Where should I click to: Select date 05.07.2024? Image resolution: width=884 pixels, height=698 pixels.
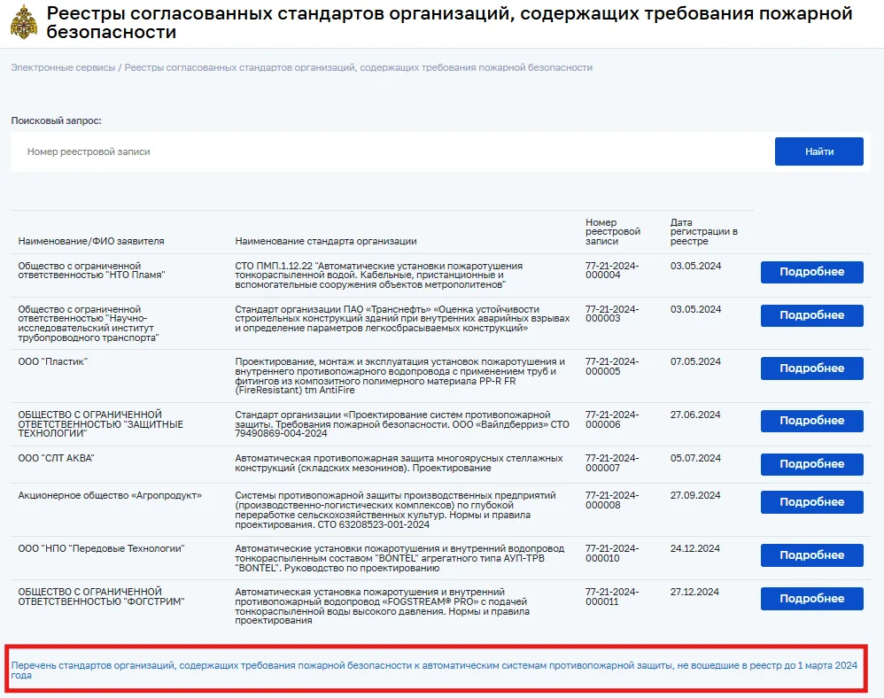tap(695, 458)
